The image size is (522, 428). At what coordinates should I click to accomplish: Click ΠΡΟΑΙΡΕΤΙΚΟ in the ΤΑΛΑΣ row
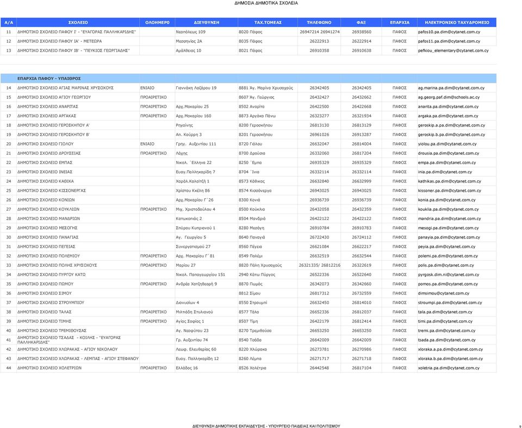tap(153, 312)
